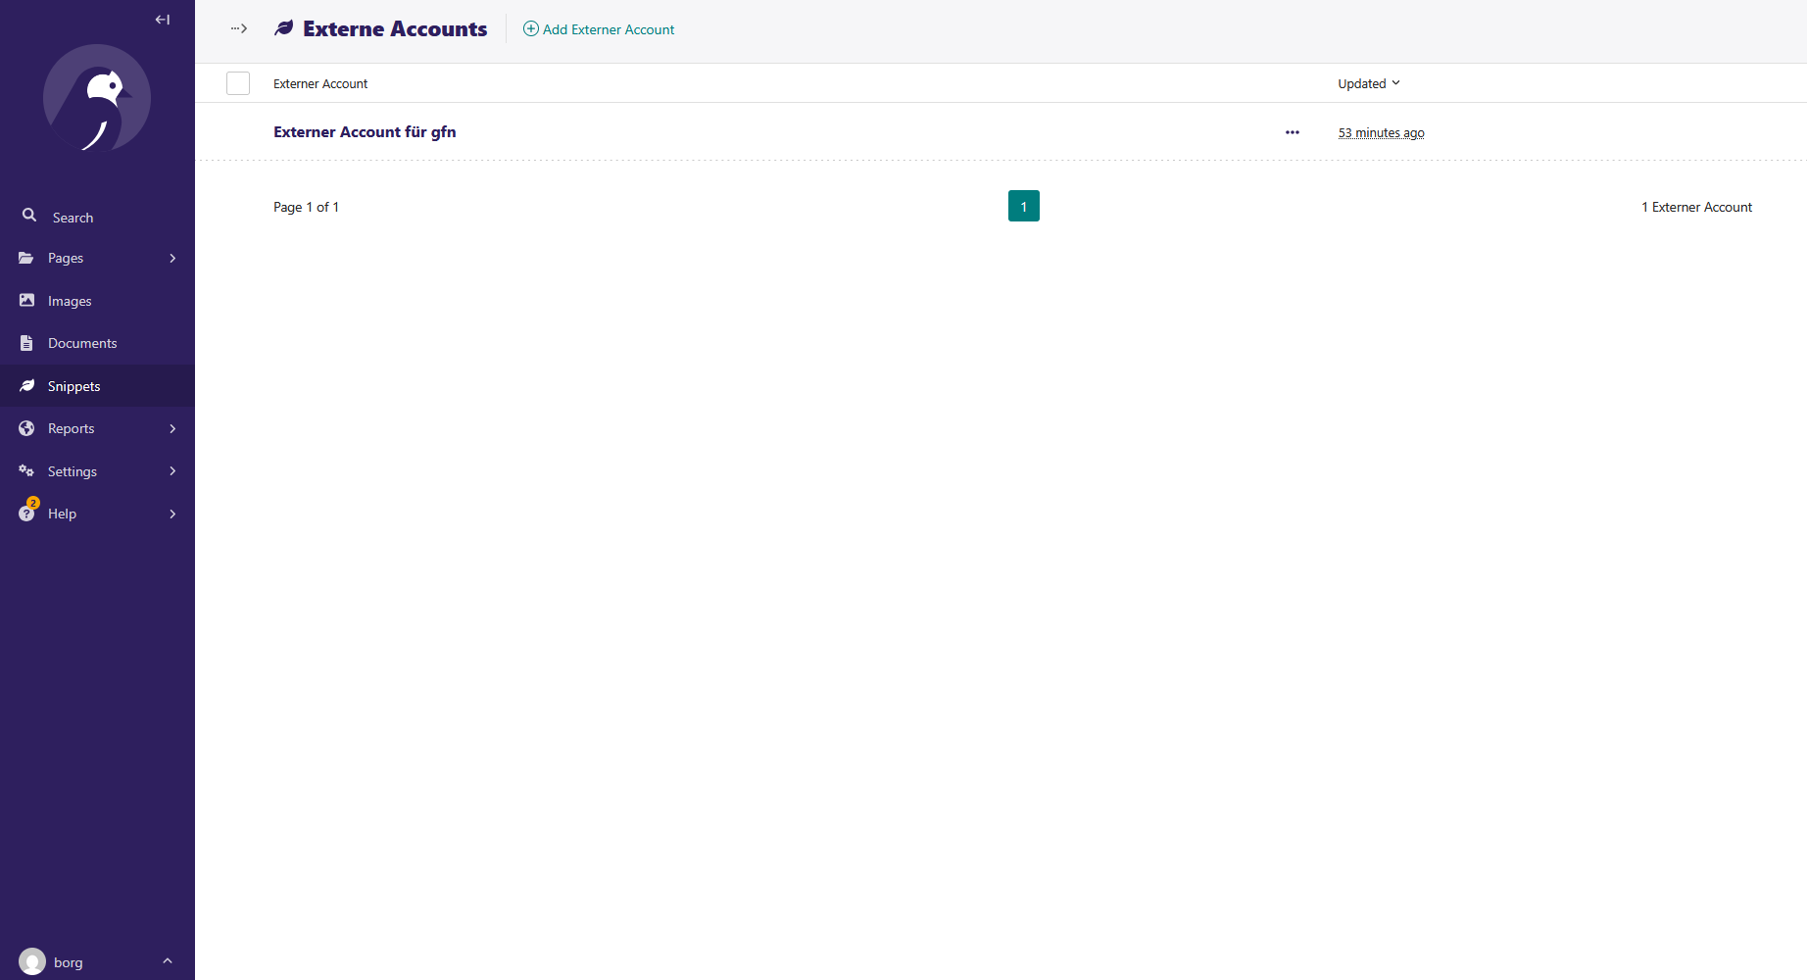The height and width of the screenshot is (980, 1807).
Task: Change sort order via the Updated dropdown
Action: pyautogui.click(x=1368, y=83)
